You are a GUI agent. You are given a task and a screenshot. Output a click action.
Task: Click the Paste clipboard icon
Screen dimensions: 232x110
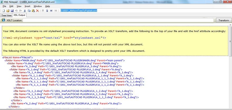coord(33,11)
